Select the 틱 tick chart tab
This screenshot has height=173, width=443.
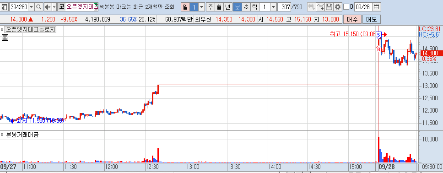pyautogui.click(x=254, y=7)
